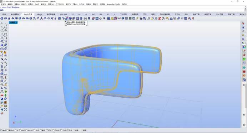Switch to the VSR-MR toolbar tab
Viewport: 247px width, 133px height.
point(63,14)
